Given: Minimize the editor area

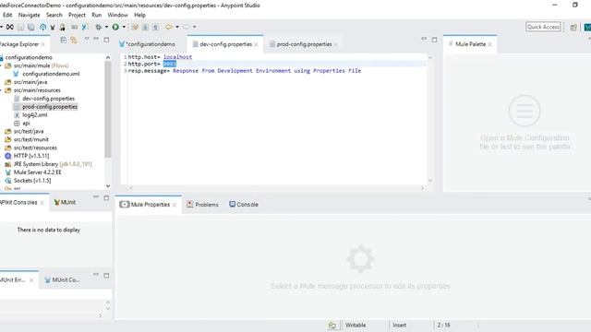Looking at the screenshot, I should 424,39.
